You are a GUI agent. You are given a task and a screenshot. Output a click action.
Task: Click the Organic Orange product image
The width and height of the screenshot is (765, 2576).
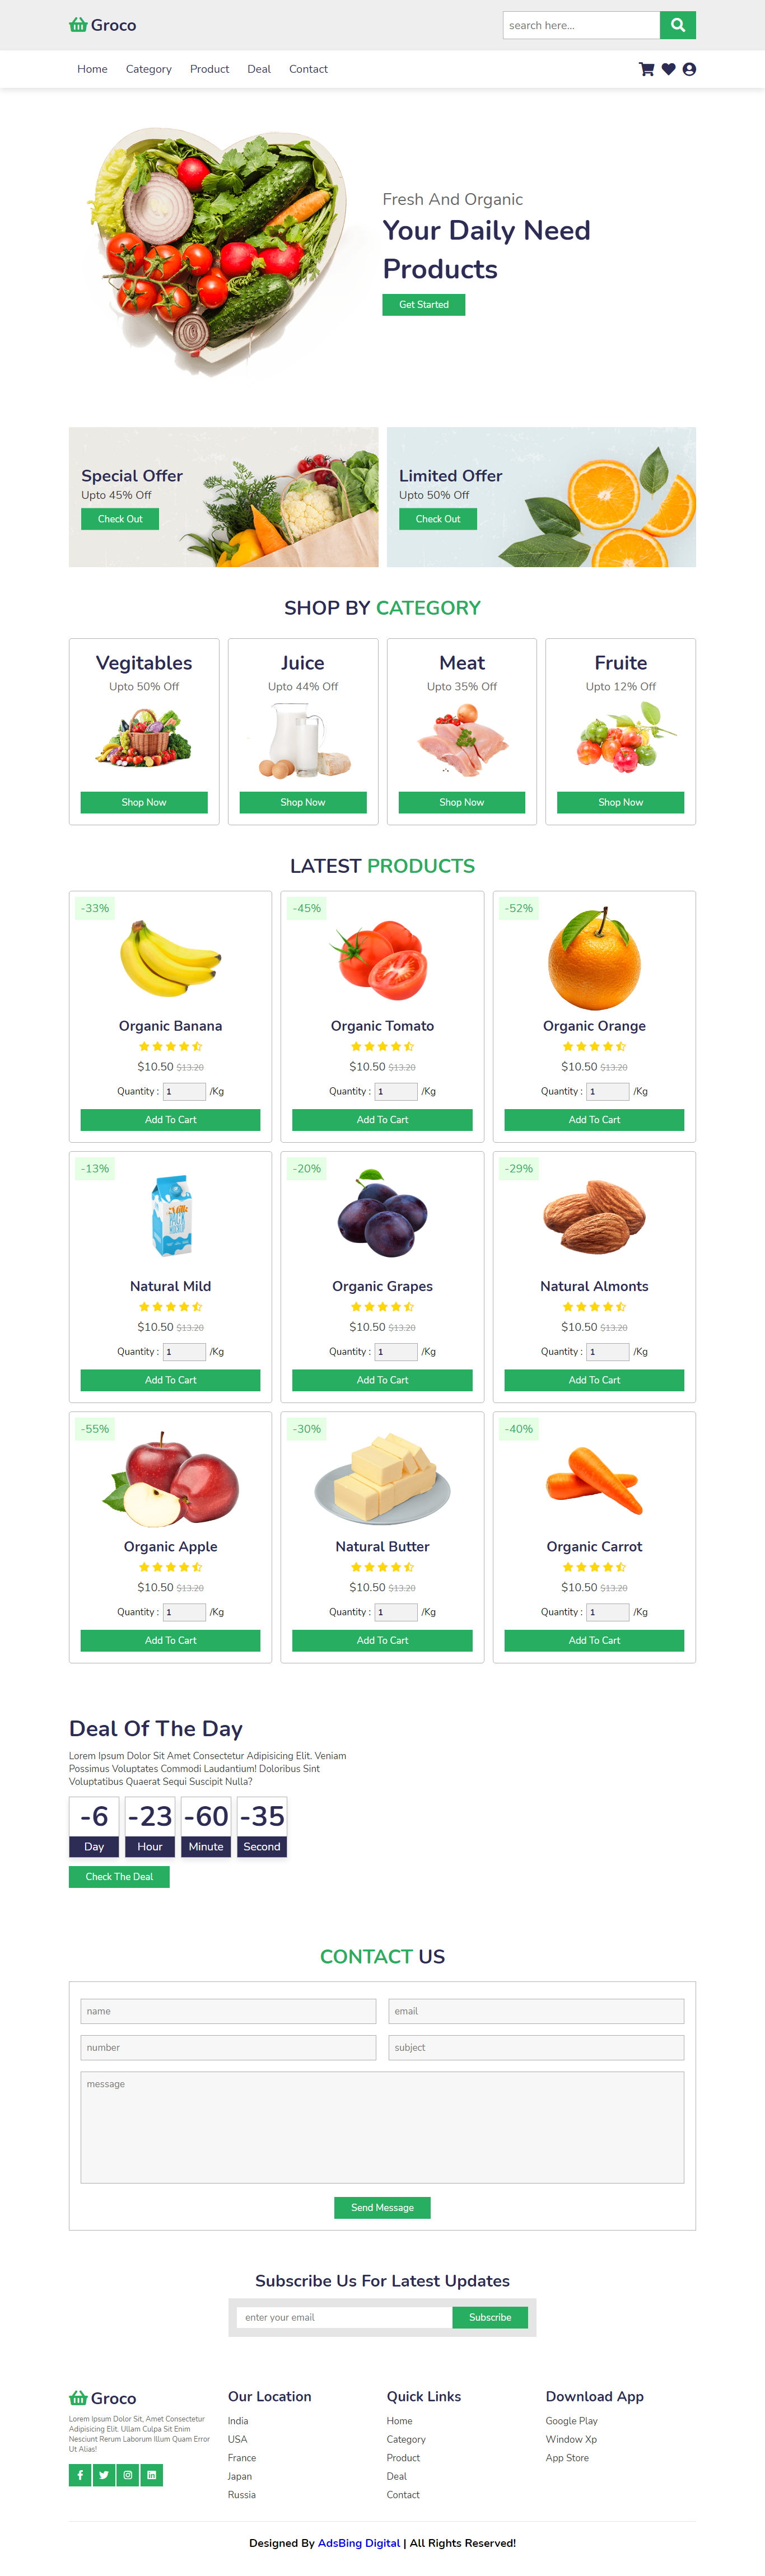594,960
